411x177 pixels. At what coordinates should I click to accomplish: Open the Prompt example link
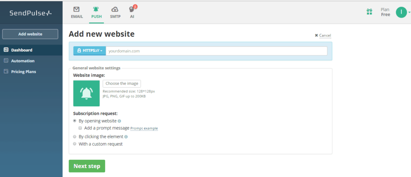point(144,128)
